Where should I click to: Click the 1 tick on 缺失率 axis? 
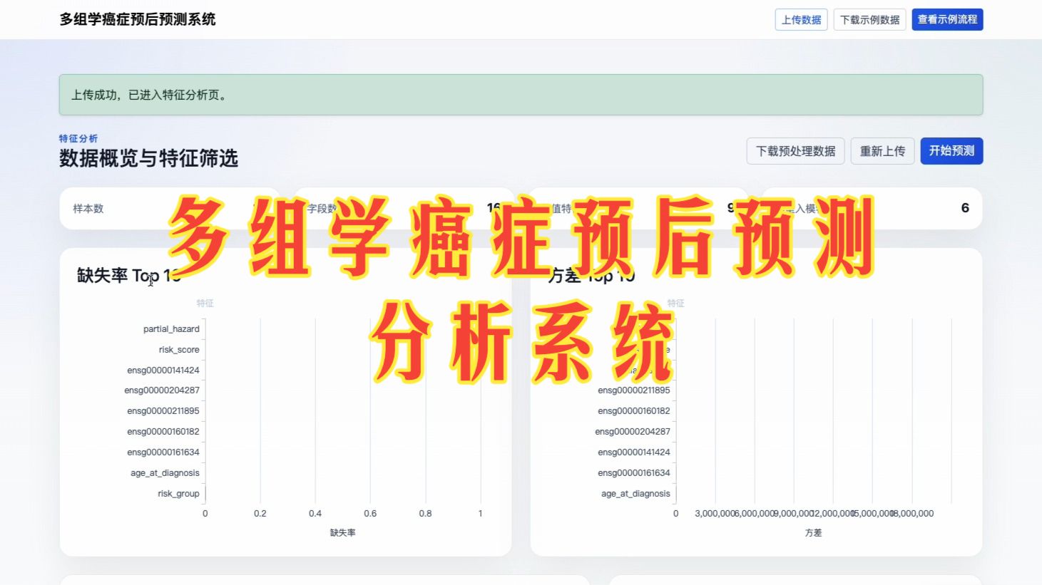[x=481, y=514]
